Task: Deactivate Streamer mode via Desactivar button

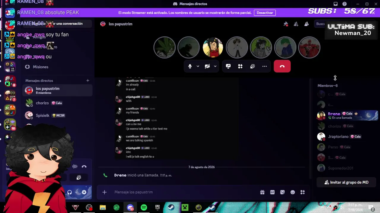Action: [265, 13]
